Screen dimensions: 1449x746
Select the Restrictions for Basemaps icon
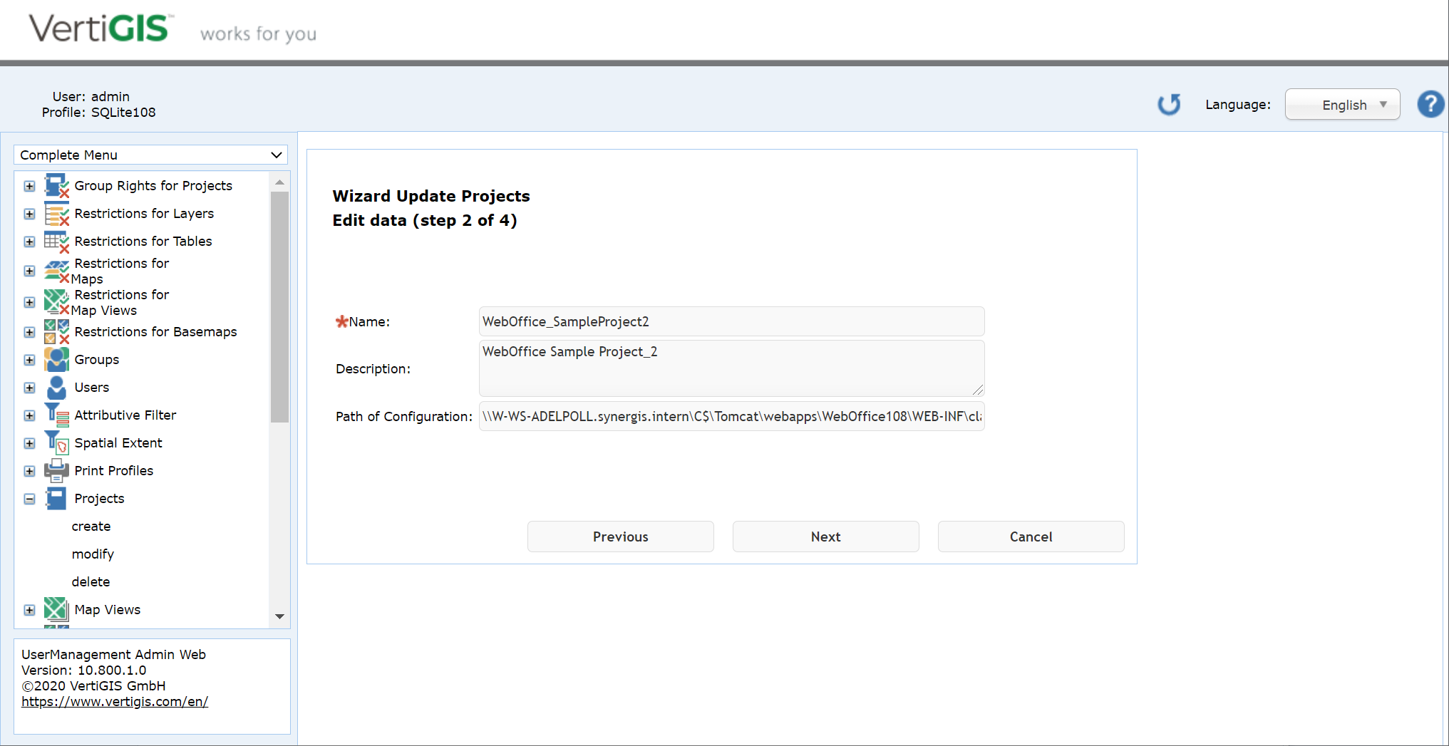coord(56,331)
